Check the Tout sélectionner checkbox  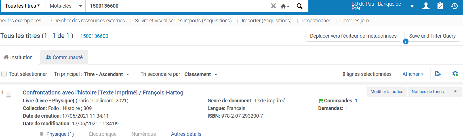(4, 74)
